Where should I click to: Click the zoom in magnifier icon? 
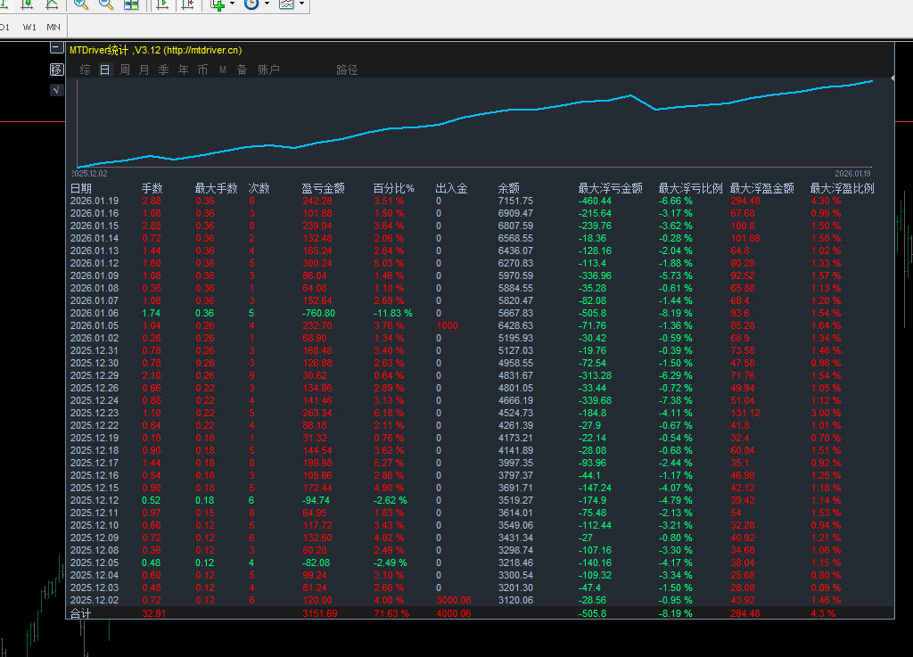click(81, 5)
